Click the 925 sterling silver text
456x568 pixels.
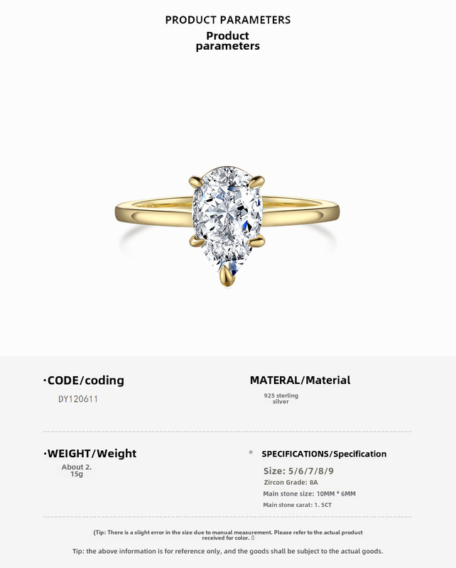pos(281,398)
